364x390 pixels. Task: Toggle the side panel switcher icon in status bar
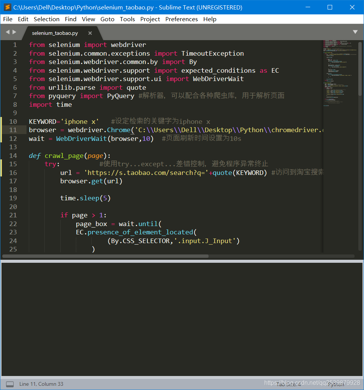[10, 384]
